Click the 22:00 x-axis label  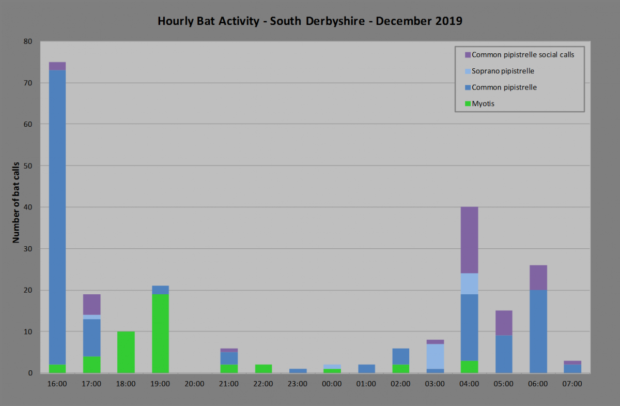[x=263, y=384]
